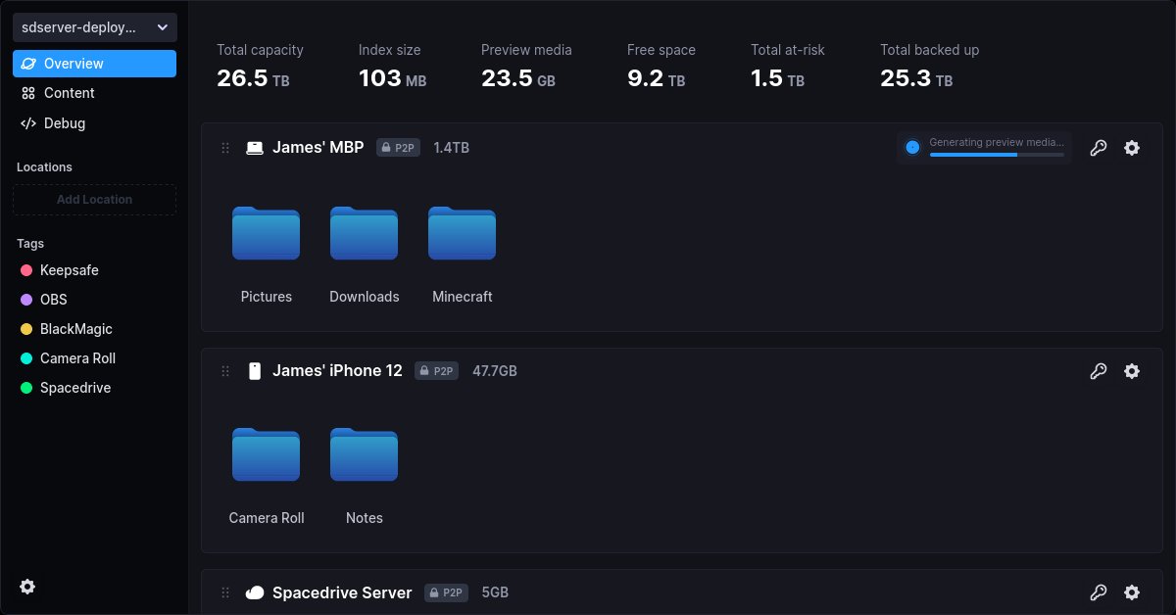This screenshot has height=615, width=1176.
Task: Click the Generating preview media progress bar
Action: pos(997,155)
